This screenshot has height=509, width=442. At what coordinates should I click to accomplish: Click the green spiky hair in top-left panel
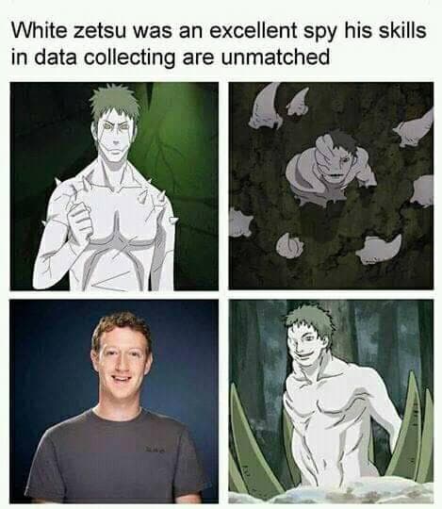114,101
